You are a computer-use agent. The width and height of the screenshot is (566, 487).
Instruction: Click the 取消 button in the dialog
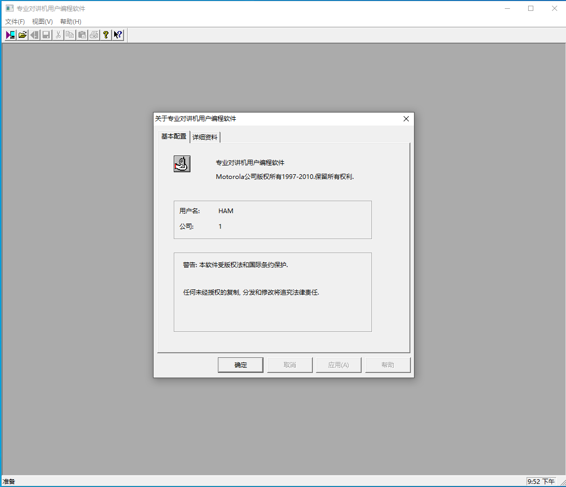[x=289, y=365]
